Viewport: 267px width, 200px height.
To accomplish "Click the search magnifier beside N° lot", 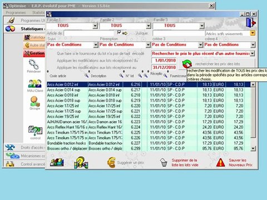I will (x=140, y=76).
